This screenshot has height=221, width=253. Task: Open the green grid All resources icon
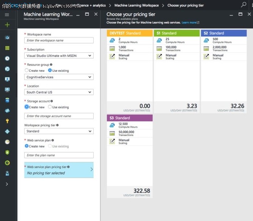pos(7,48)
